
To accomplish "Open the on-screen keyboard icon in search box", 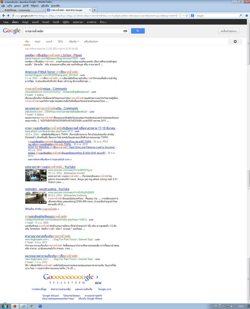I will click(125, 31).
